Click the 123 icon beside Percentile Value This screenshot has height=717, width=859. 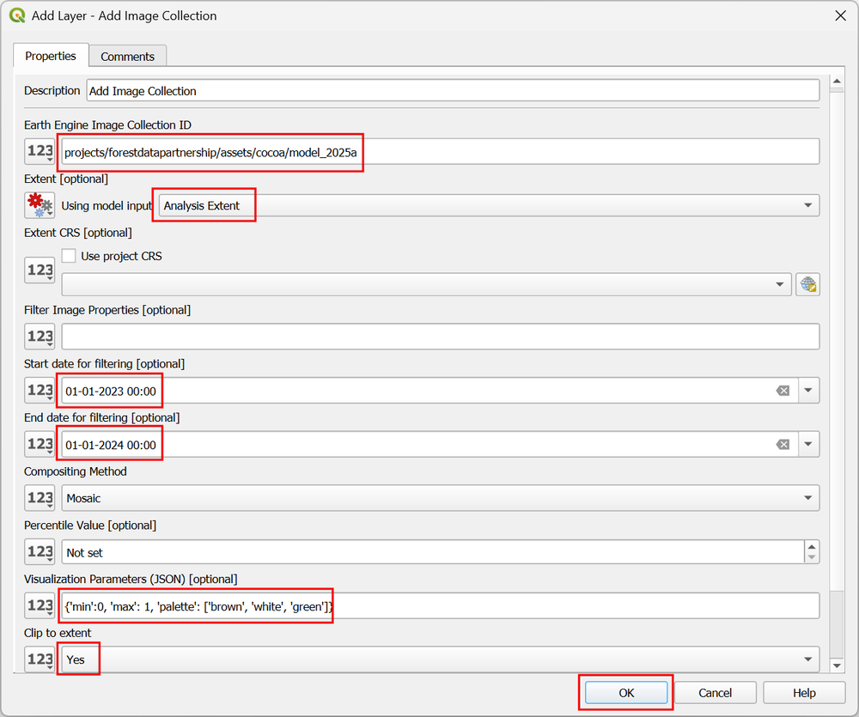(40, 551)
